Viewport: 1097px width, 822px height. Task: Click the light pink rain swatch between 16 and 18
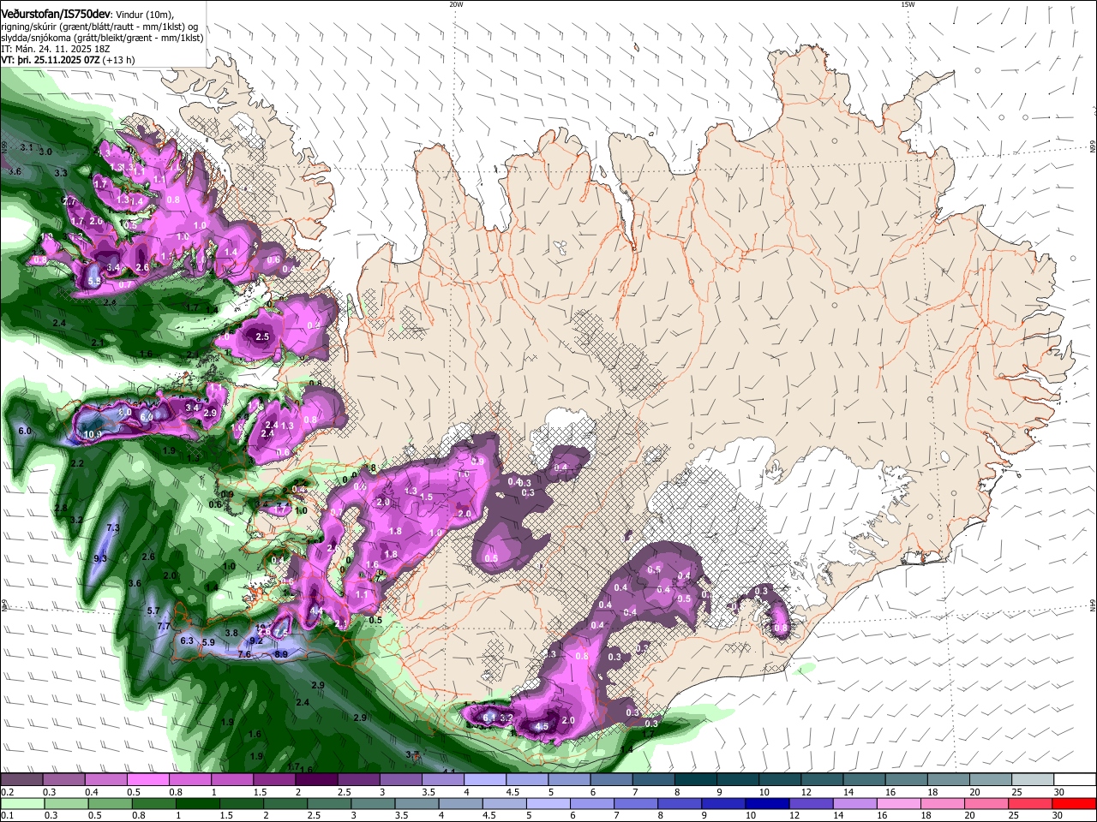pyautogui.click(x=899, y=803)
